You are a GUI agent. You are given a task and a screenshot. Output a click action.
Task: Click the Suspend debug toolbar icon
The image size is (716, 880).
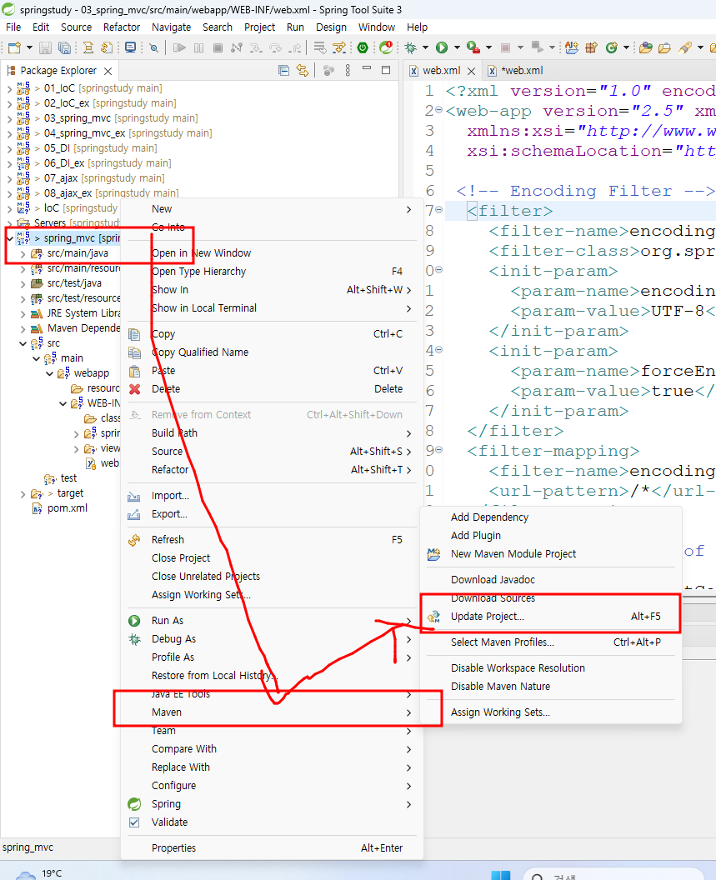(198, 48)
